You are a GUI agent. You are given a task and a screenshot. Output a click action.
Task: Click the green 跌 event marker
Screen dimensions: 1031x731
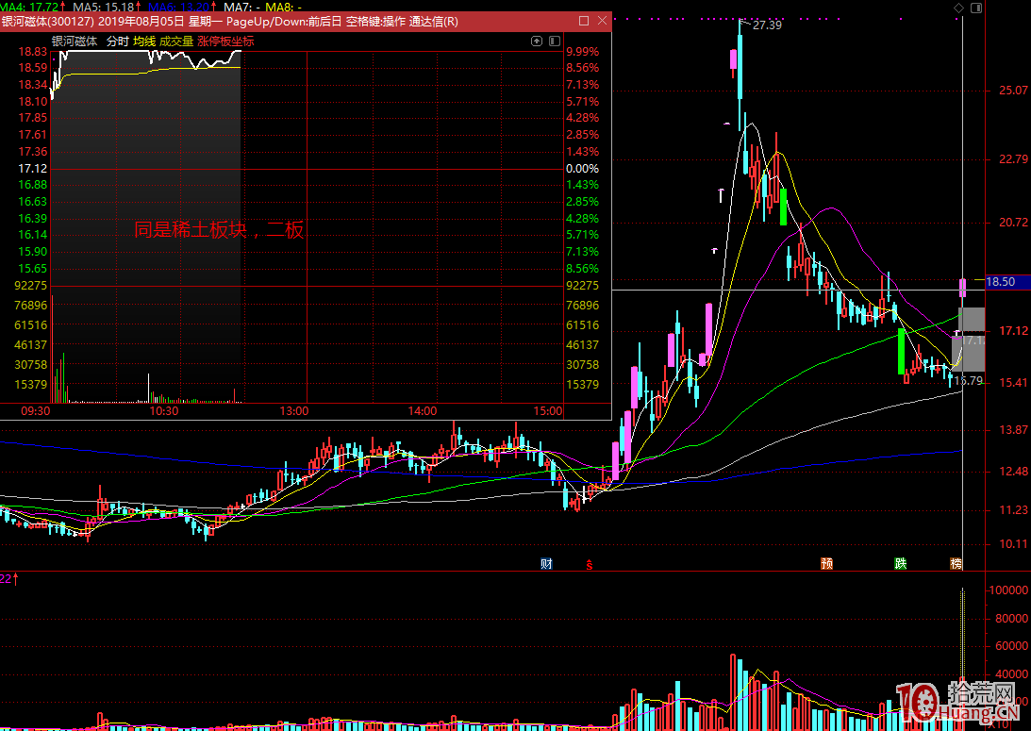(x=901, y=564)
